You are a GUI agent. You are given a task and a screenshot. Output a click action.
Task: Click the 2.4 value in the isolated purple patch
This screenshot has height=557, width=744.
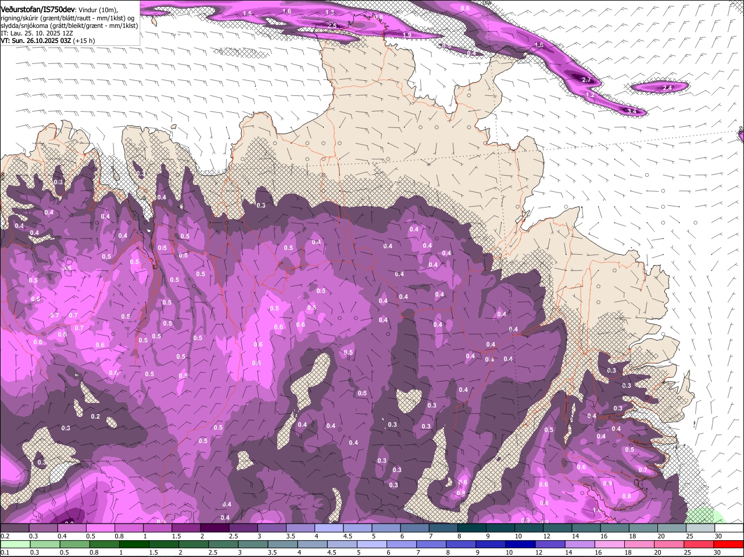[x=667, y=88]
